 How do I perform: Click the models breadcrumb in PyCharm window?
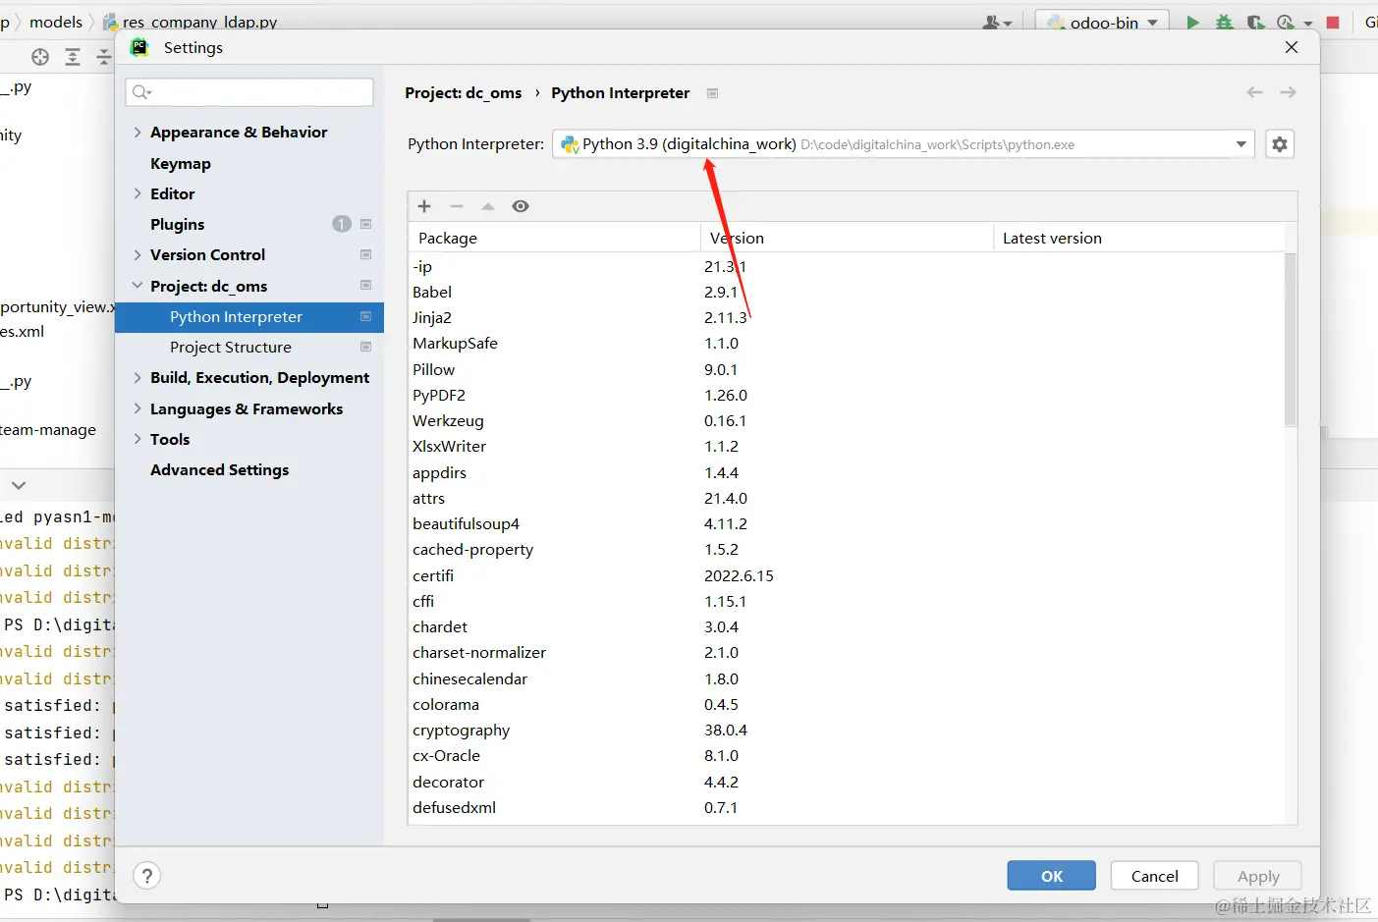56,22
